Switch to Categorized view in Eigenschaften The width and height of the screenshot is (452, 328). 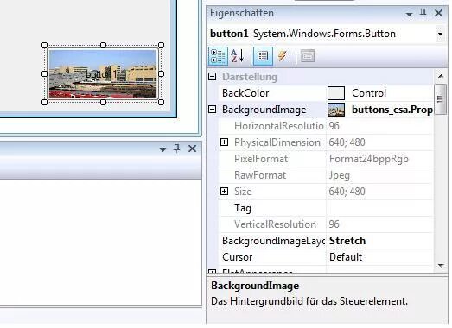point(218,56)
